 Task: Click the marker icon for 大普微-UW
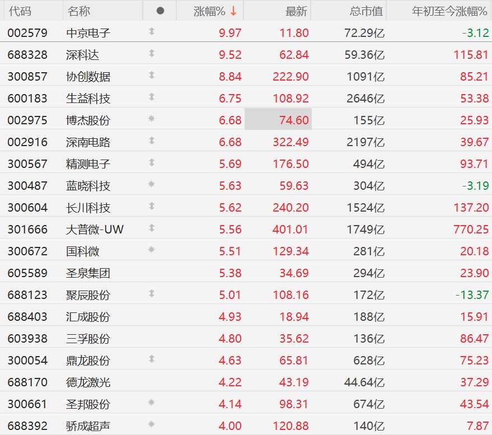[152, 228]
